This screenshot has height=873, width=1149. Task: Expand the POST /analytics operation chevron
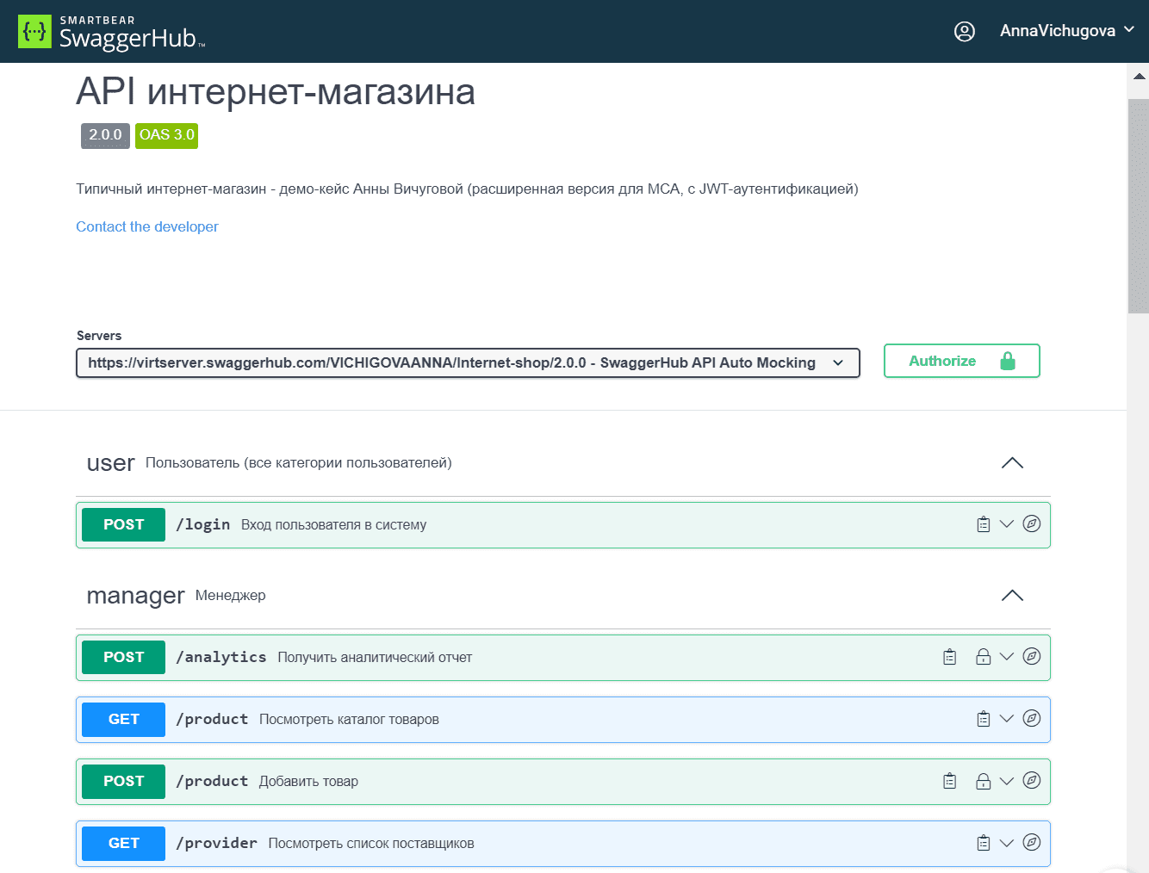(x=1006, y=657)
